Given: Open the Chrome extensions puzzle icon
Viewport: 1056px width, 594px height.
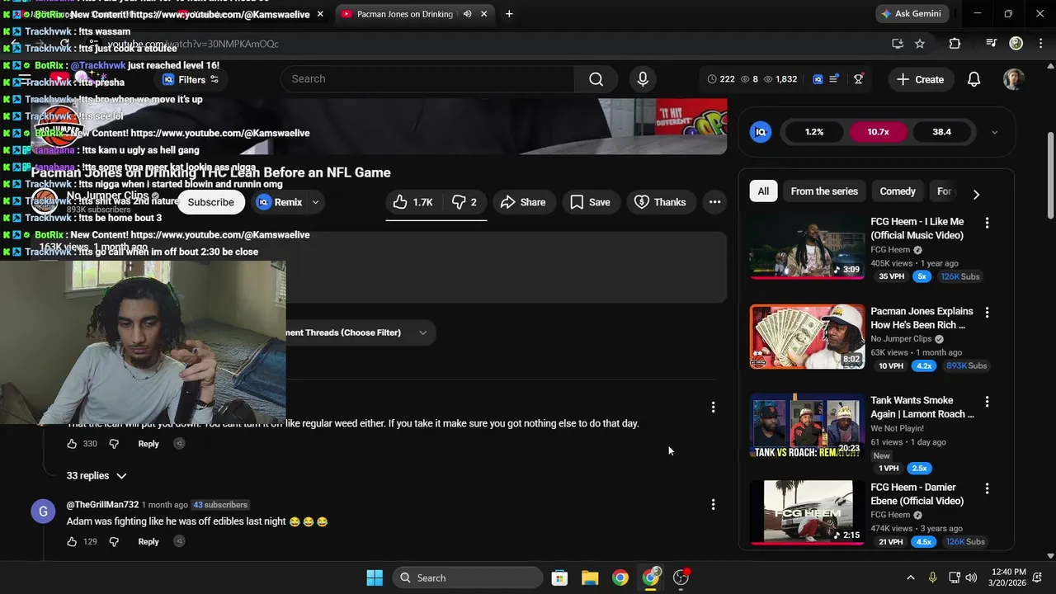Looking at the screenshot, I should [x=955, y=44].
